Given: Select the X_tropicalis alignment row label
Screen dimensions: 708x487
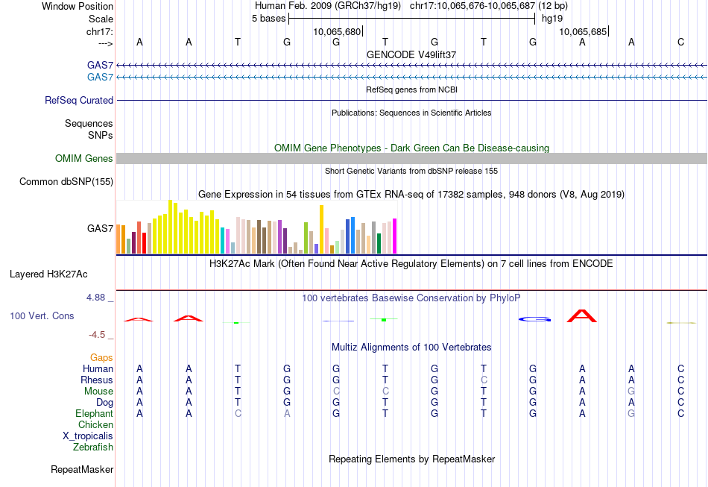Looking at the screenshot, I should 88,436.
